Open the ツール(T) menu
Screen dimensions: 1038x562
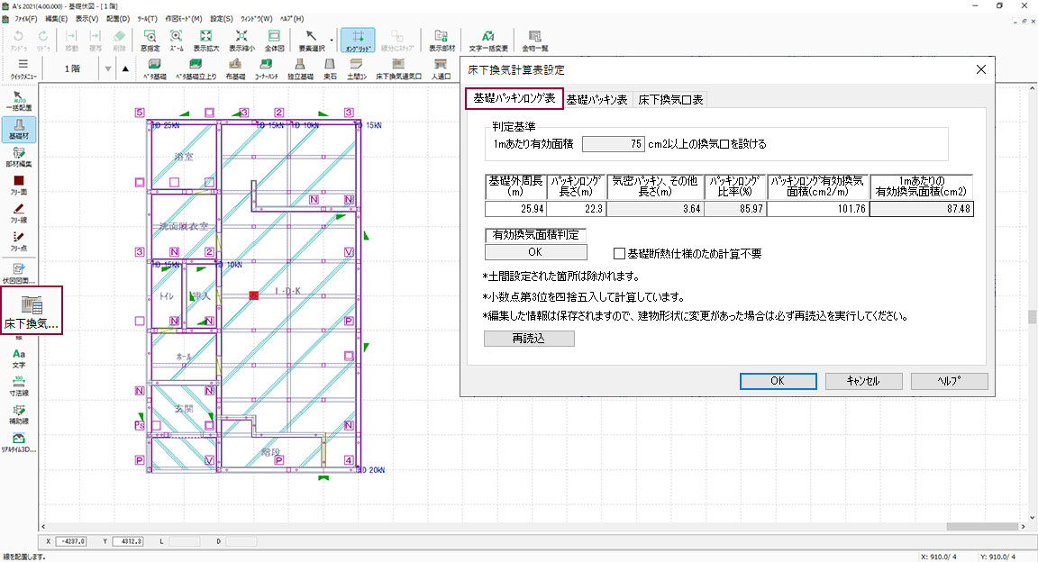(147, 19)
